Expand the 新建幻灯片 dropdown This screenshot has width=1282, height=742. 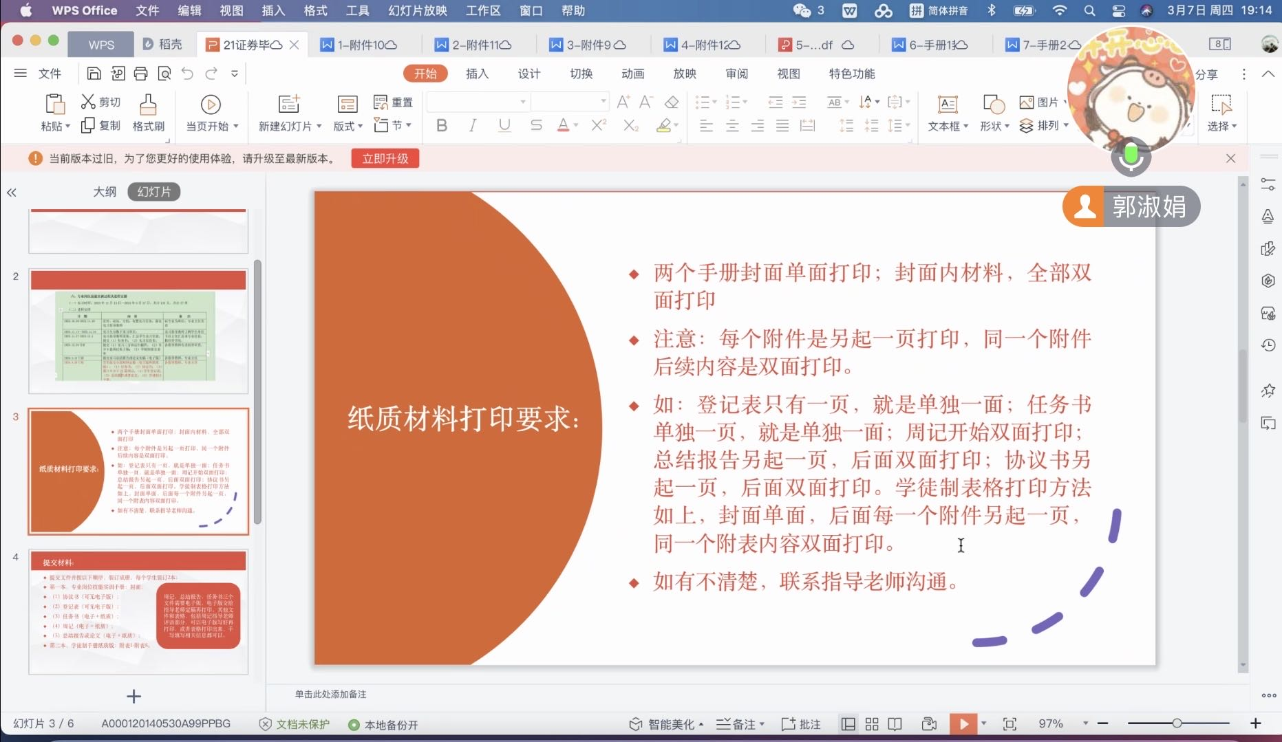tap(318, 127)
